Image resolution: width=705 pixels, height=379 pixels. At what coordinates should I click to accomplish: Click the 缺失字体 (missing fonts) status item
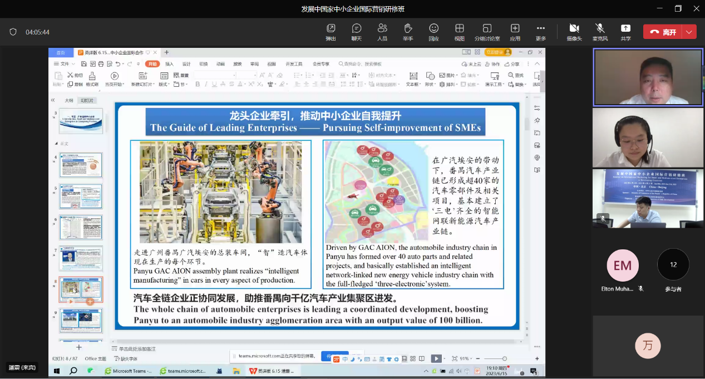coord(125,358)
